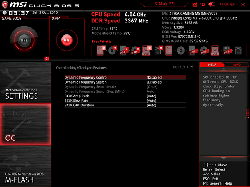Select the legacy USB key boot icon
The width and height of the screenshot is (250, 187).
click(215, 50)
